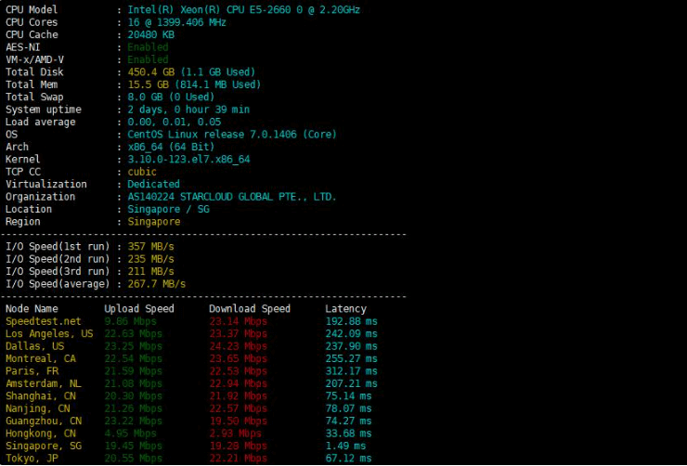
Task: Click the Enabled value beside VM-x/AMD-V
Action: click(148, 59)
